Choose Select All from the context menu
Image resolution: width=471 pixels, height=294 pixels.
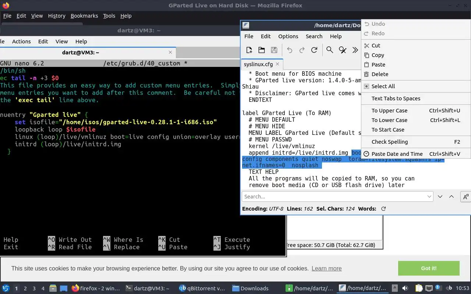click(x=416, y=86)
